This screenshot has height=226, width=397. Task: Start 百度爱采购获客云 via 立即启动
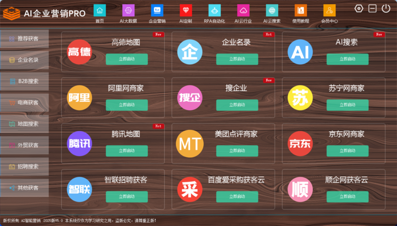click(x=237, y=196)
